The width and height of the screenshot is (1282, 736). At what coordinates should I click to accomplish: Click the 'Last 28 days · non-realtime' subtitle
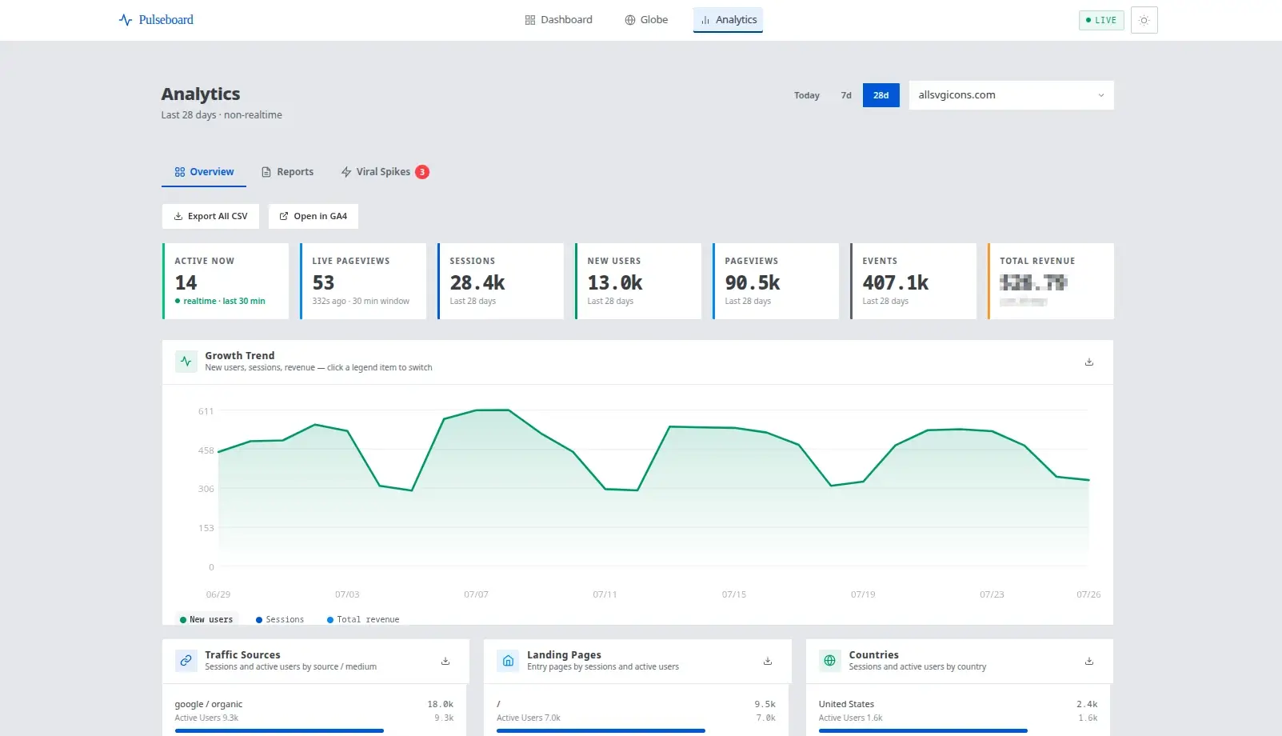(x=222, y=115)
